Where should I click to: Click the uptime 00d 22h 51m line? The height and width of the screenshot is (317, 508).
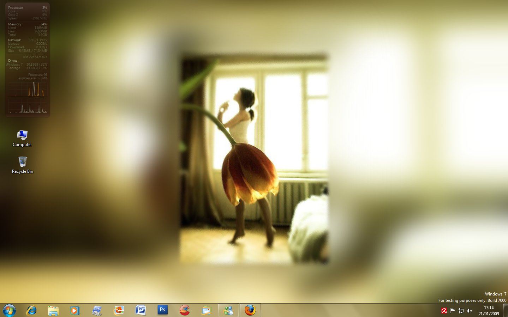(35, 57)
